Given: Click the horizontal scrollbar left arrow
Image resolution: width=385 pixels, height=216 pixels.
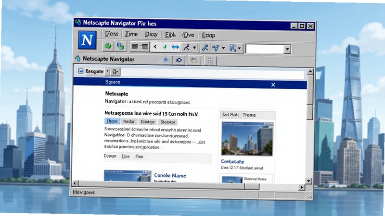Looking at the screenshot, I should pos(76,183).
